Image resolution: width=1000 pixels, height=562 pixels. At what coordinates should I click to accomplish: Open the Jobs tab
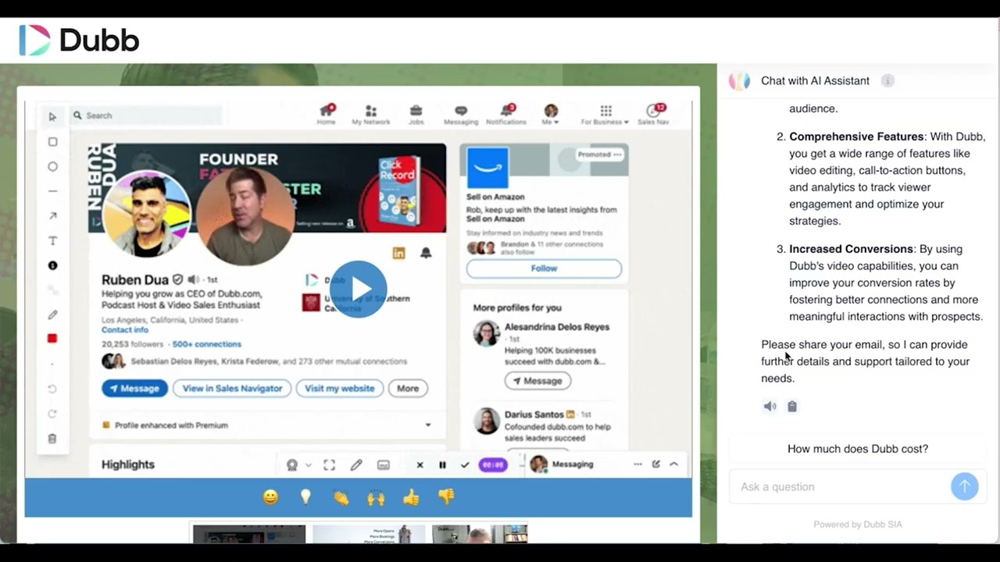click(x=416, y=114)
